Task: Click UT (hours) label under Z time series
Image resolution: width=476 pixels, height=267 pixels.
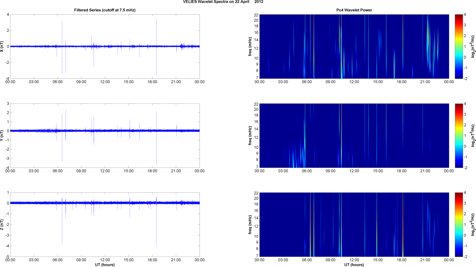Action: click(x=105, y=265)
